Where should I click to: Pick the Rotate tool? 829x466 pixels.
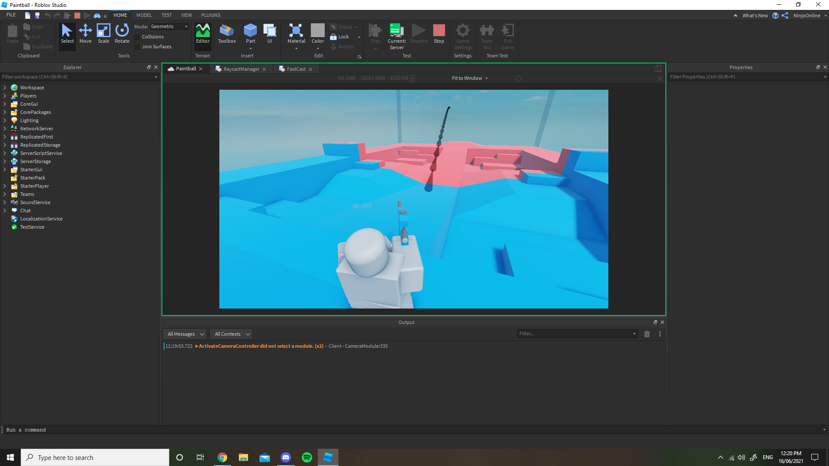(x=122, y=34)
